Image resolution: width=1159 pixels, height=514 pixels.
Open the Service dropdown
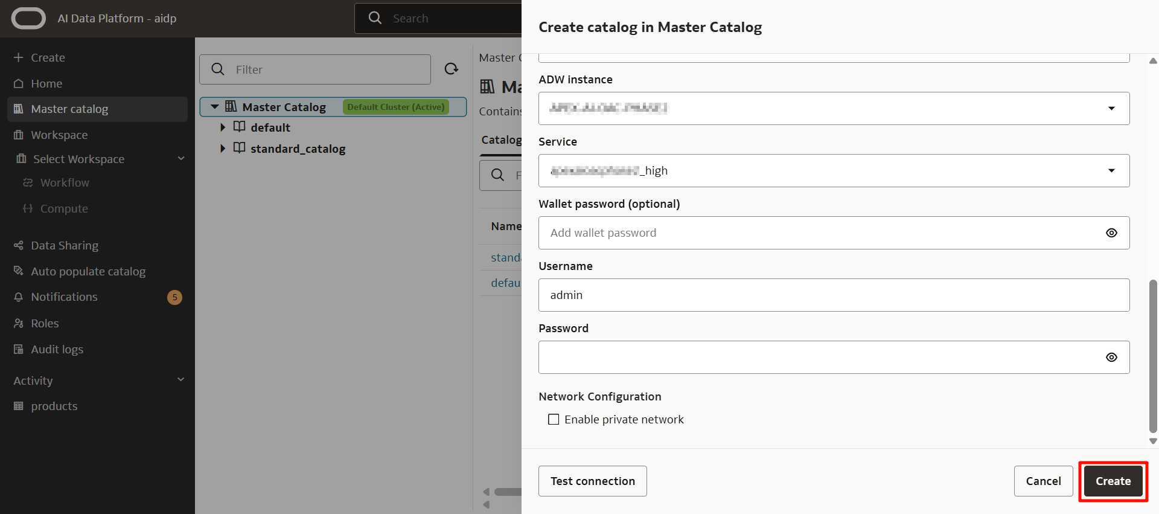(x=1111, y=171)
